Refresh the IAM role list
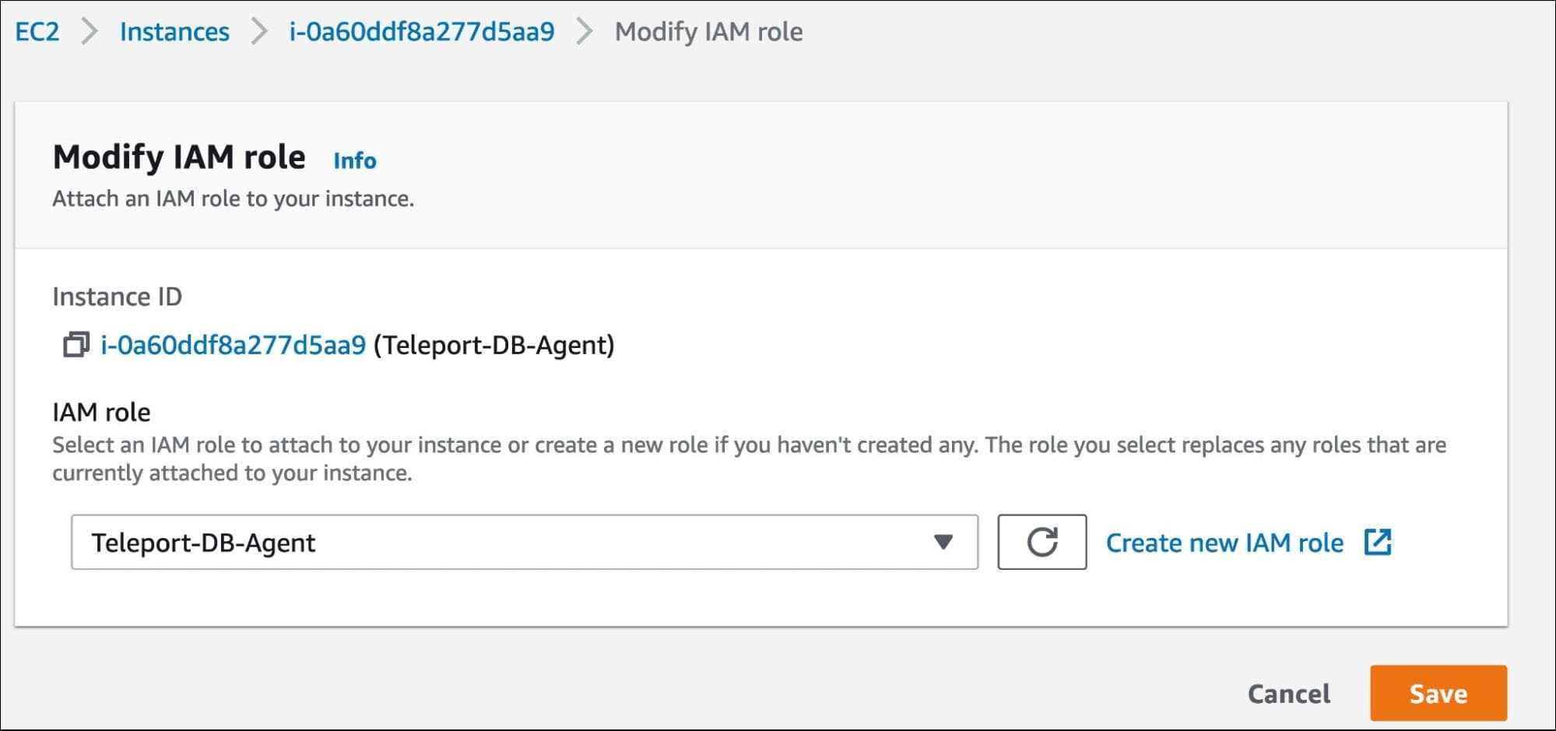This screenshot has height=731, width=1556. pyautogui.click(x=1041, y=542)
